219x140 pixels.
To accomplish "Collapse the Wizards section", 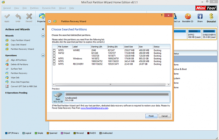I will (x=43, y=36).
